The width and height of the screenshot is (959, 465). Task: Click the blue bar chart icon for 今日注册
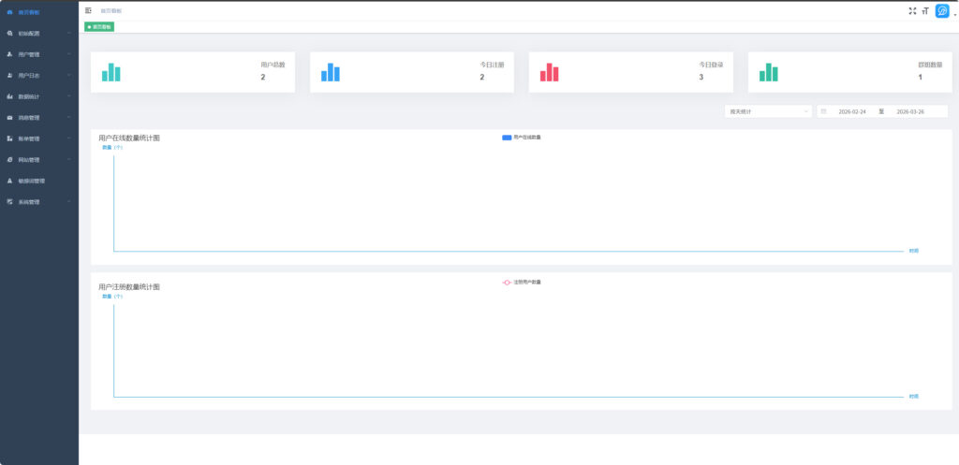[x=331, y=72]
